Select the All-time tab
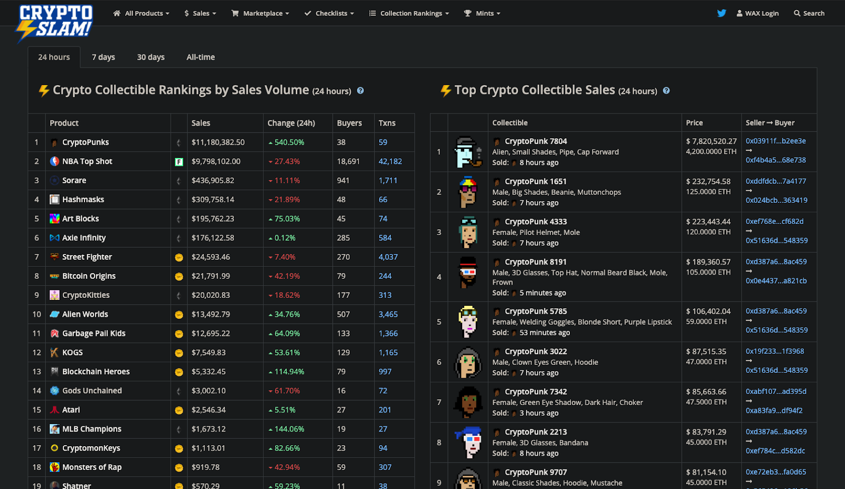This screenshot has width=845, height=489. (x=201, y=57)
